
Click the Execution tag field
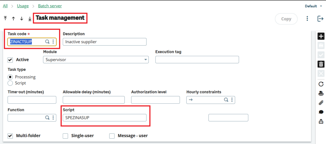[x=197, y=60]
